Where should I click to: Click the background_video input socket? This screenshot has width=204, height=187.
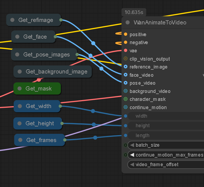(x=126, y=91)
